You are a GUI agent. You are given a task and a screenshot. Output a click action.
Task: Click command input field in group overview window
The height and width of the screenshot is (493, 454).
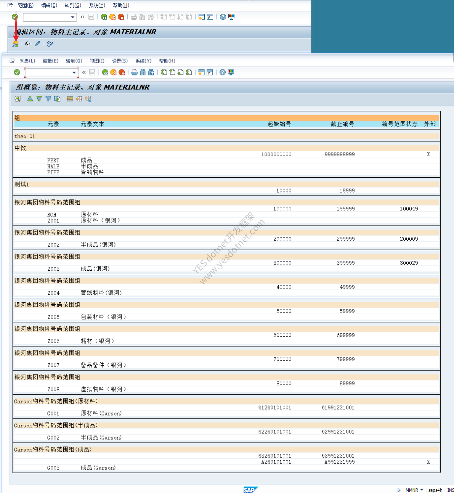click(48, 72)
